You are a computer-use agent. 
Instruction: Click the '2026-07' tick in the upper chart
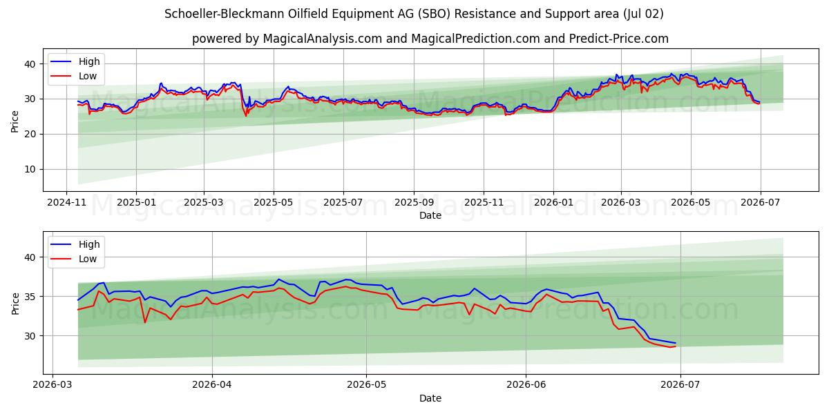(x=760, y=203)
